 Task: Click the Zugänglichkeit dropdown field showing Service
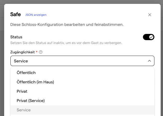tap(78, 61)
